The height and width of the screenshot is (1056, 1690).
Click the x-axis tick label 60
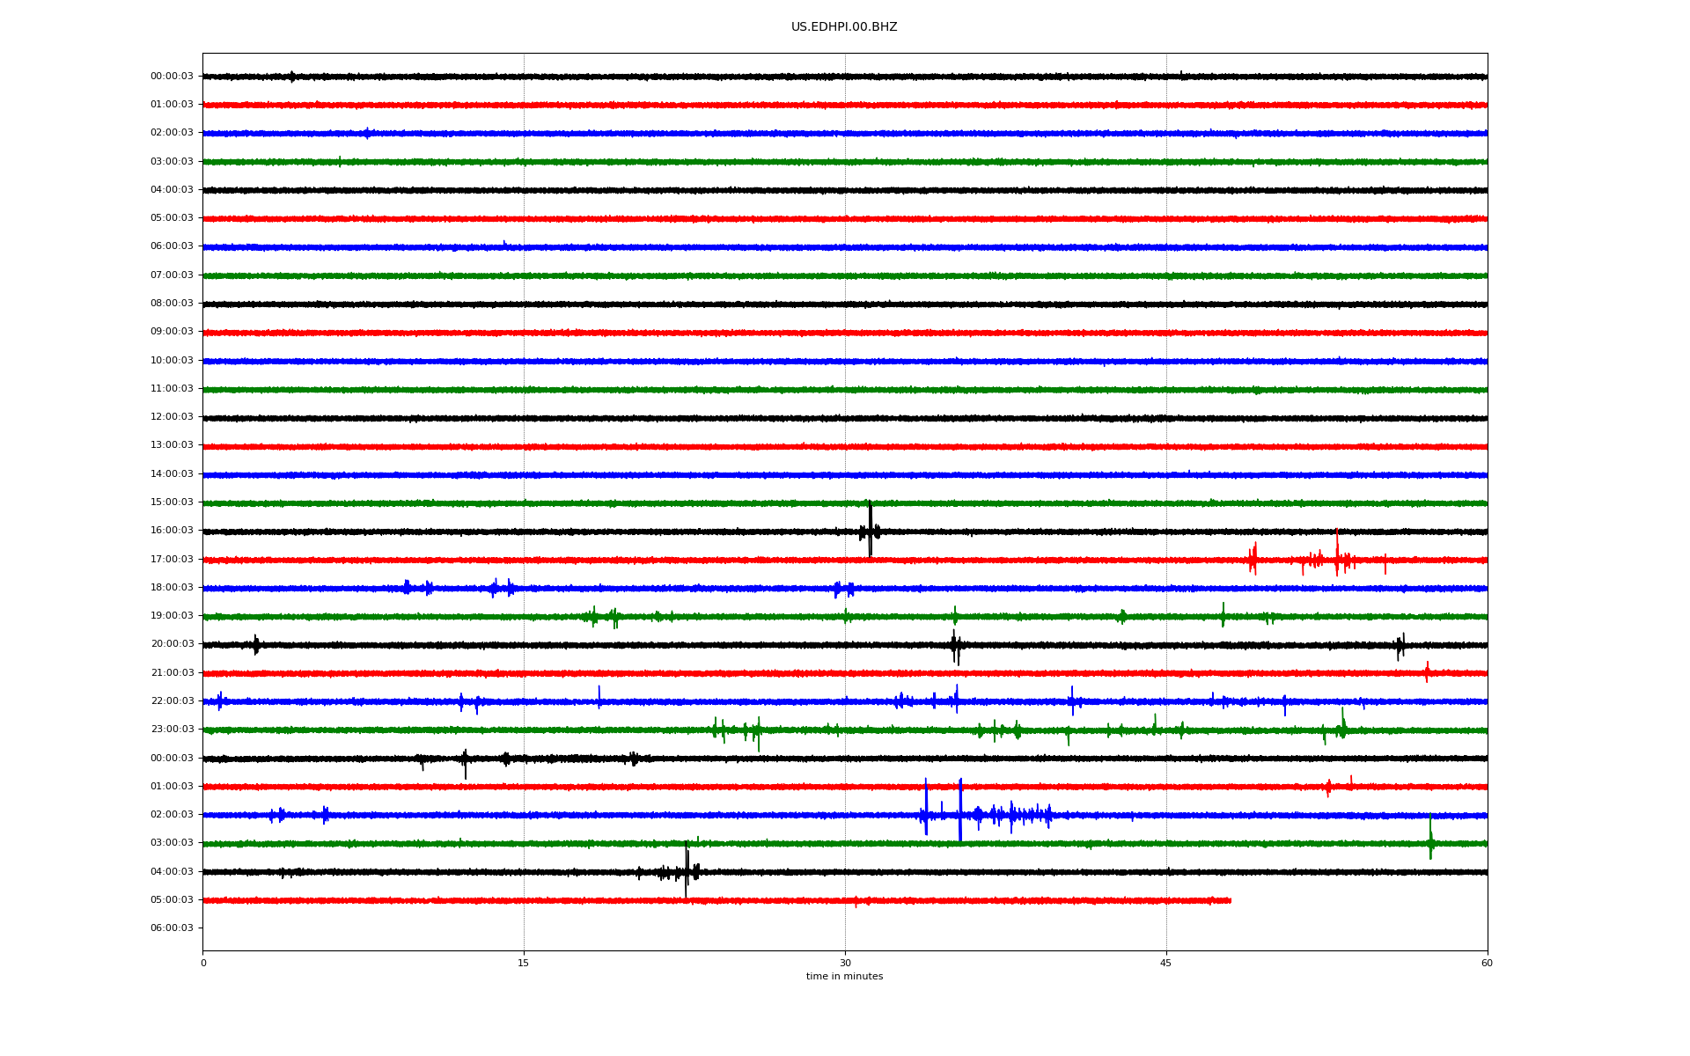coord(1487,964)
